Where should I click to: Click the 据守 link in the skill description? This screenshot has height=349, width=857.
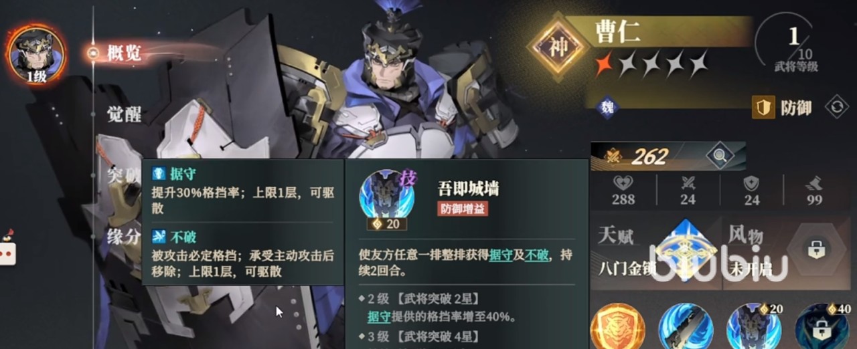tap(501, 255)
